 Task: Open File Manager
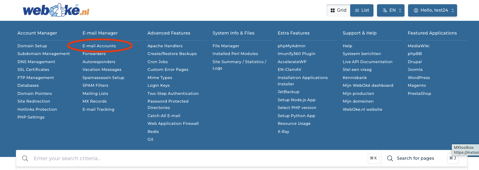click(x=226, y=46)
